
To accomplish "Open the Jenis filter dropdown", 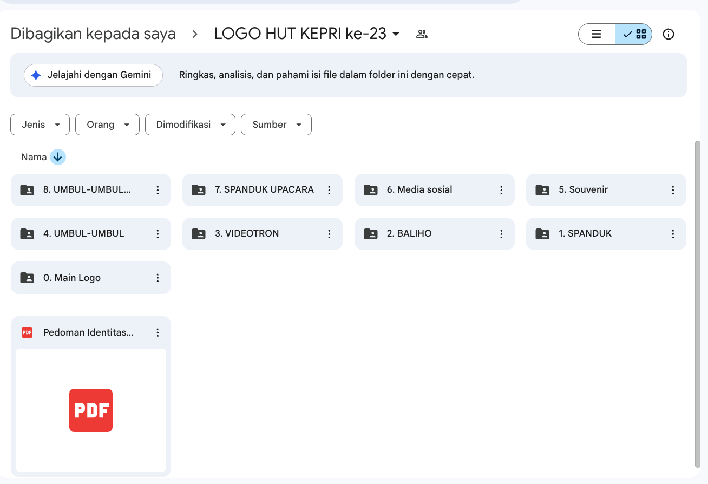I will pos(40,125).
